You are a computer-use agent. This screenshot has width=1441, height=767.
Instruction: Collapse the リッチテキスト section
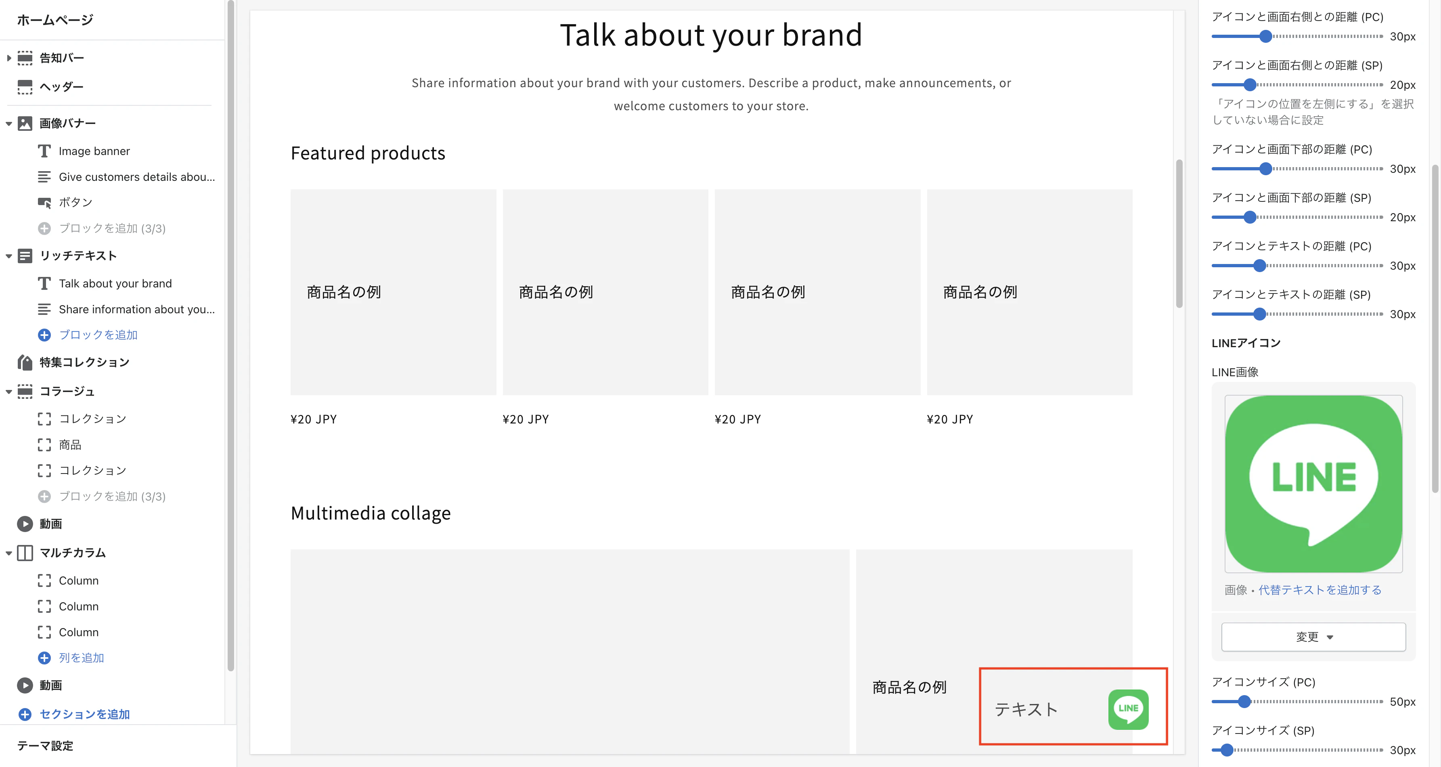click(x=9, y=256)
